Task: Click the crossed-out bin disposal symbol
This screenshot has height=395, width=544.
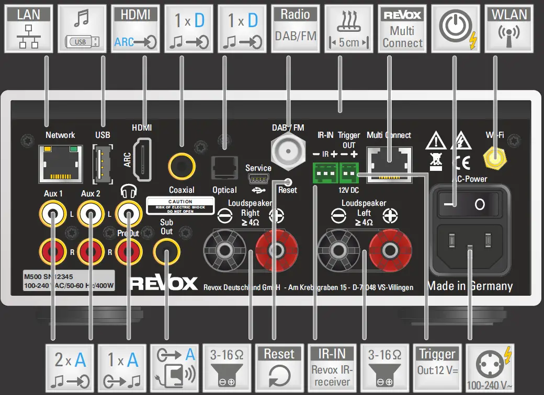Action: 436,162
